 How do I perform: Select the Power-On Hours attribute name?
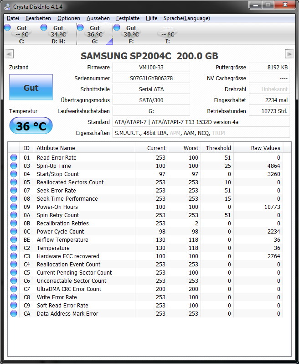(x=57, y=207)
